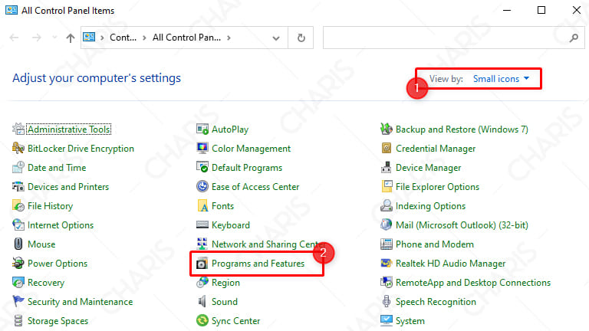589x331 pixels.
Task: Open the Date and Time icon
Action: 18,167
